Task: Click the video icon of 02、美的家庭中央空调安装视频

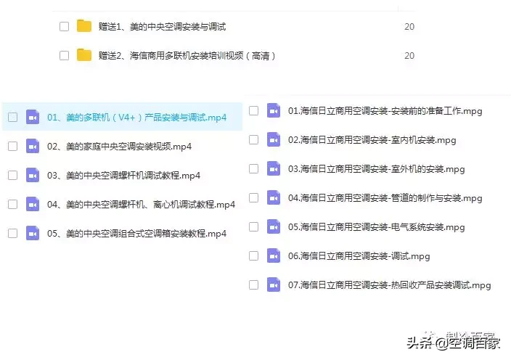Action: (x=33, y=146)
